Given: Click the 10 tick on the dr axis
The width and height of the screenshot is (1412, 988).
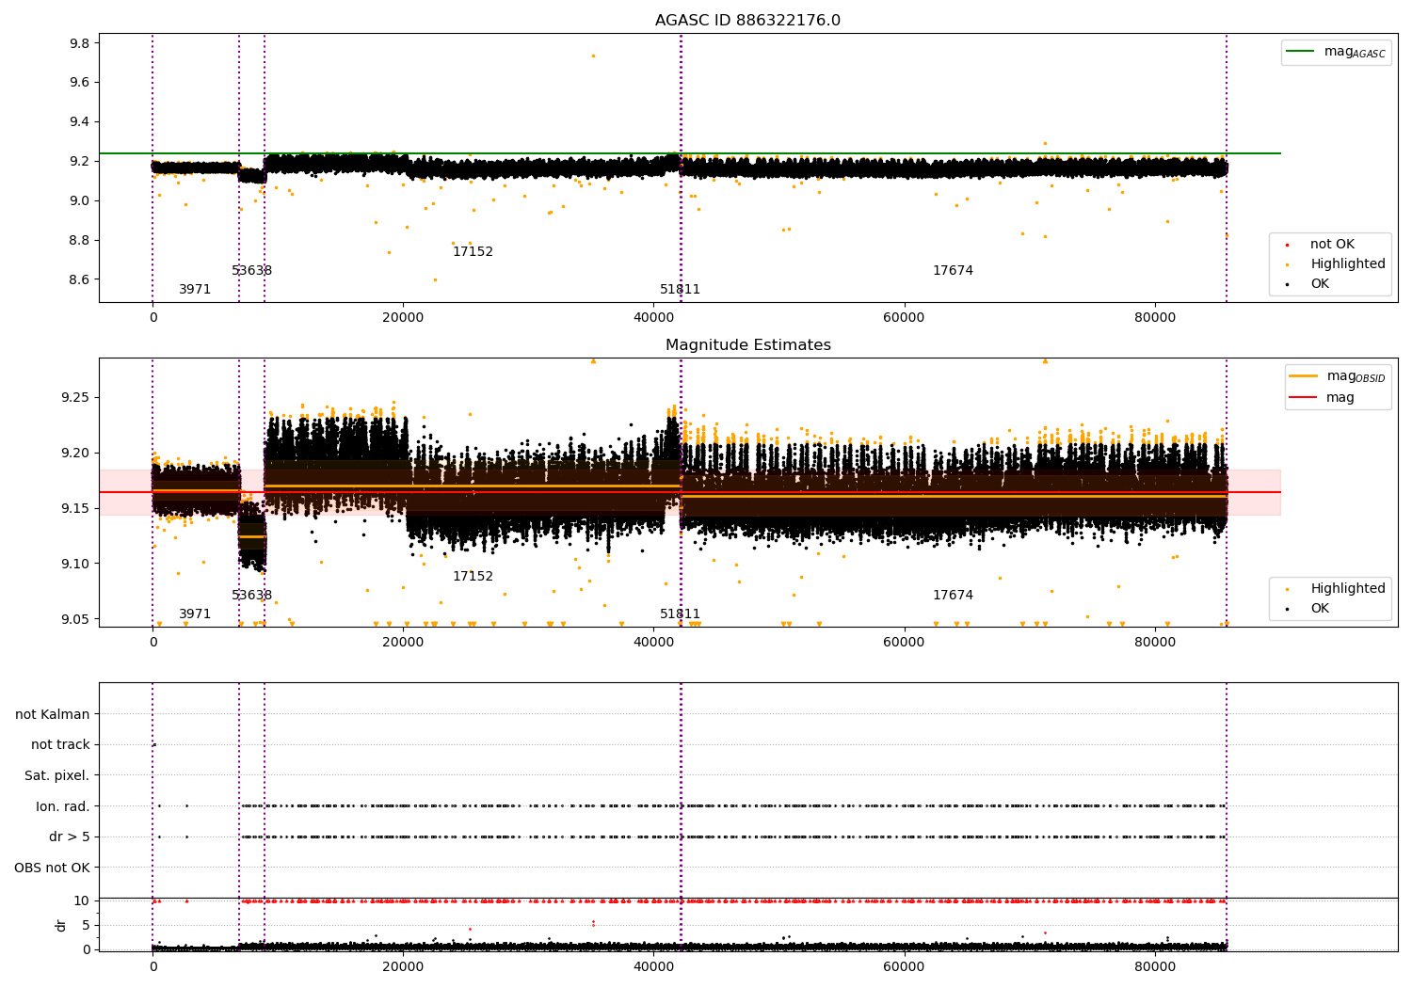Looking at the screenshot, I should [x=82, y=901].
